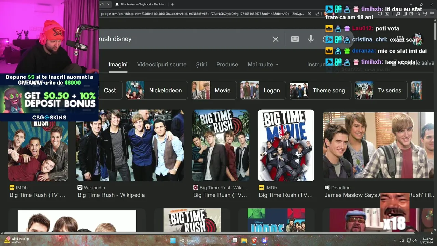The width and height of the screenshot is (437, 246).
Task: Open the Produse results tab
Action: pyautogui.click(x=227, y=64)
